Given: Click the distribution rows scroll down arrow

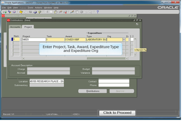Looking at the screenshot, I should click(x=135, y=55).
